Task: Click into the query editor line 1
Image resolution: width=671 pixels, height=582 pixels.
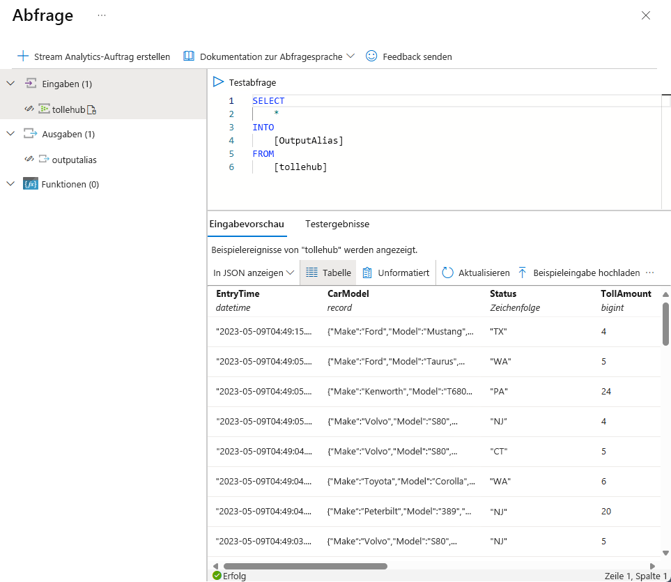Action: pyautogui.click(x=418, y=101)
